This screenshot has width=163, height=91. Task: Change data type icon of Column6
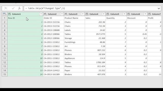(x=129, y=14)
